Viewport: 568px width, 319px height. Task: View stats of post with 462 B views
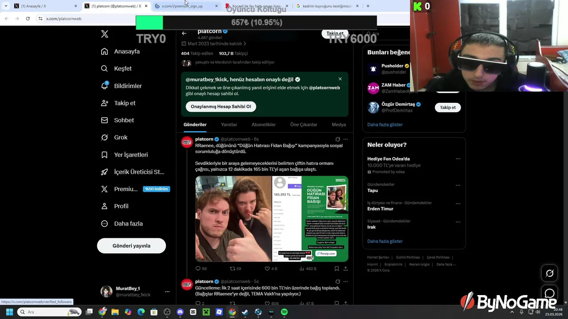[x=308, y=268]
